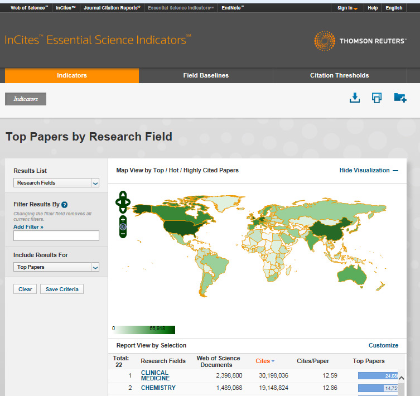The width and height of the screenshot is (420, 396).
Task: Pan the map right with the right arrow
Action: click(128, 202)
